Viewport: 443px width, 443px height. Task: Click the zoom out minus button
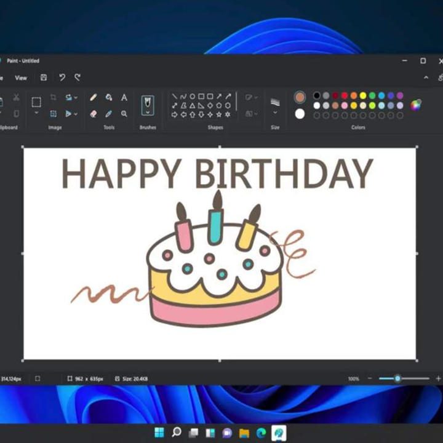pos(370,378)
